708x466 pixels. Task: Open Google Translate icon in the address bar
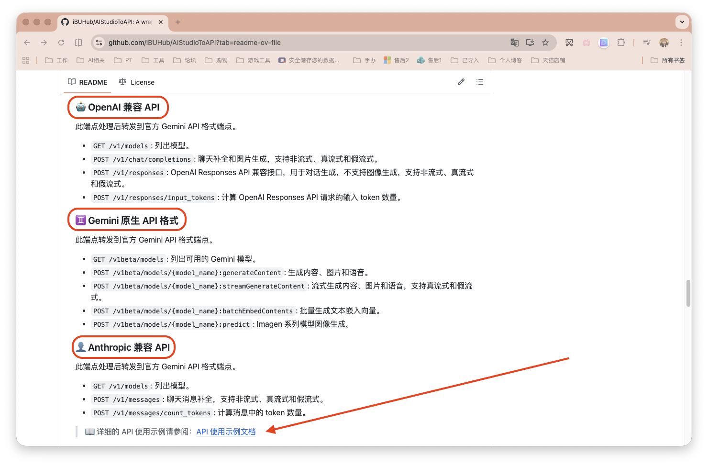click(x=514, y=43)
